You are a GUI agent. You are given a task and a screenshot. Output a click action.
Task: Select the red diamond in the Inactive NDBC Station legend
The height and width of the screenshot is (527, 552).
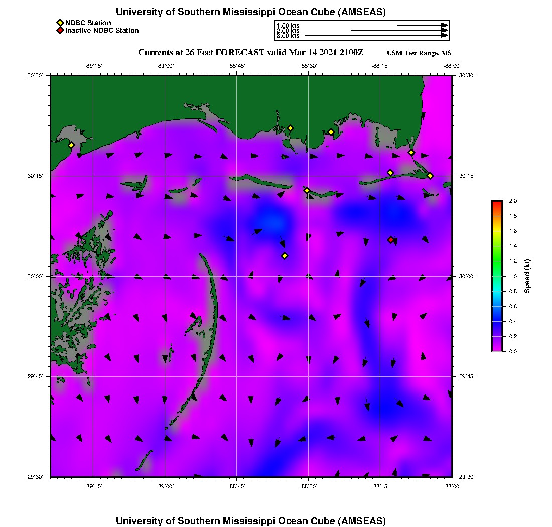[x=60, y=31]
